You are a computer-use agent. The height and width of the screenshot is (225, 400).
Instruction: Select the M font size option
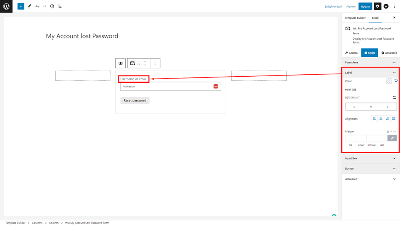coord(371,107)
